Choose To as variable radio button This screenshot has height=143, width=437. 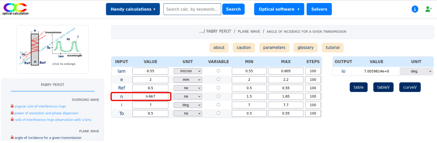(218, 113)
